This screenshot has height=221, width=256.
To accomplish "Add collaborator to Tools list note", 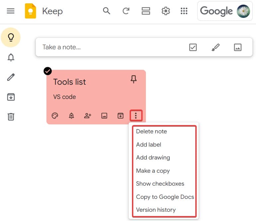I will (88, 115).
